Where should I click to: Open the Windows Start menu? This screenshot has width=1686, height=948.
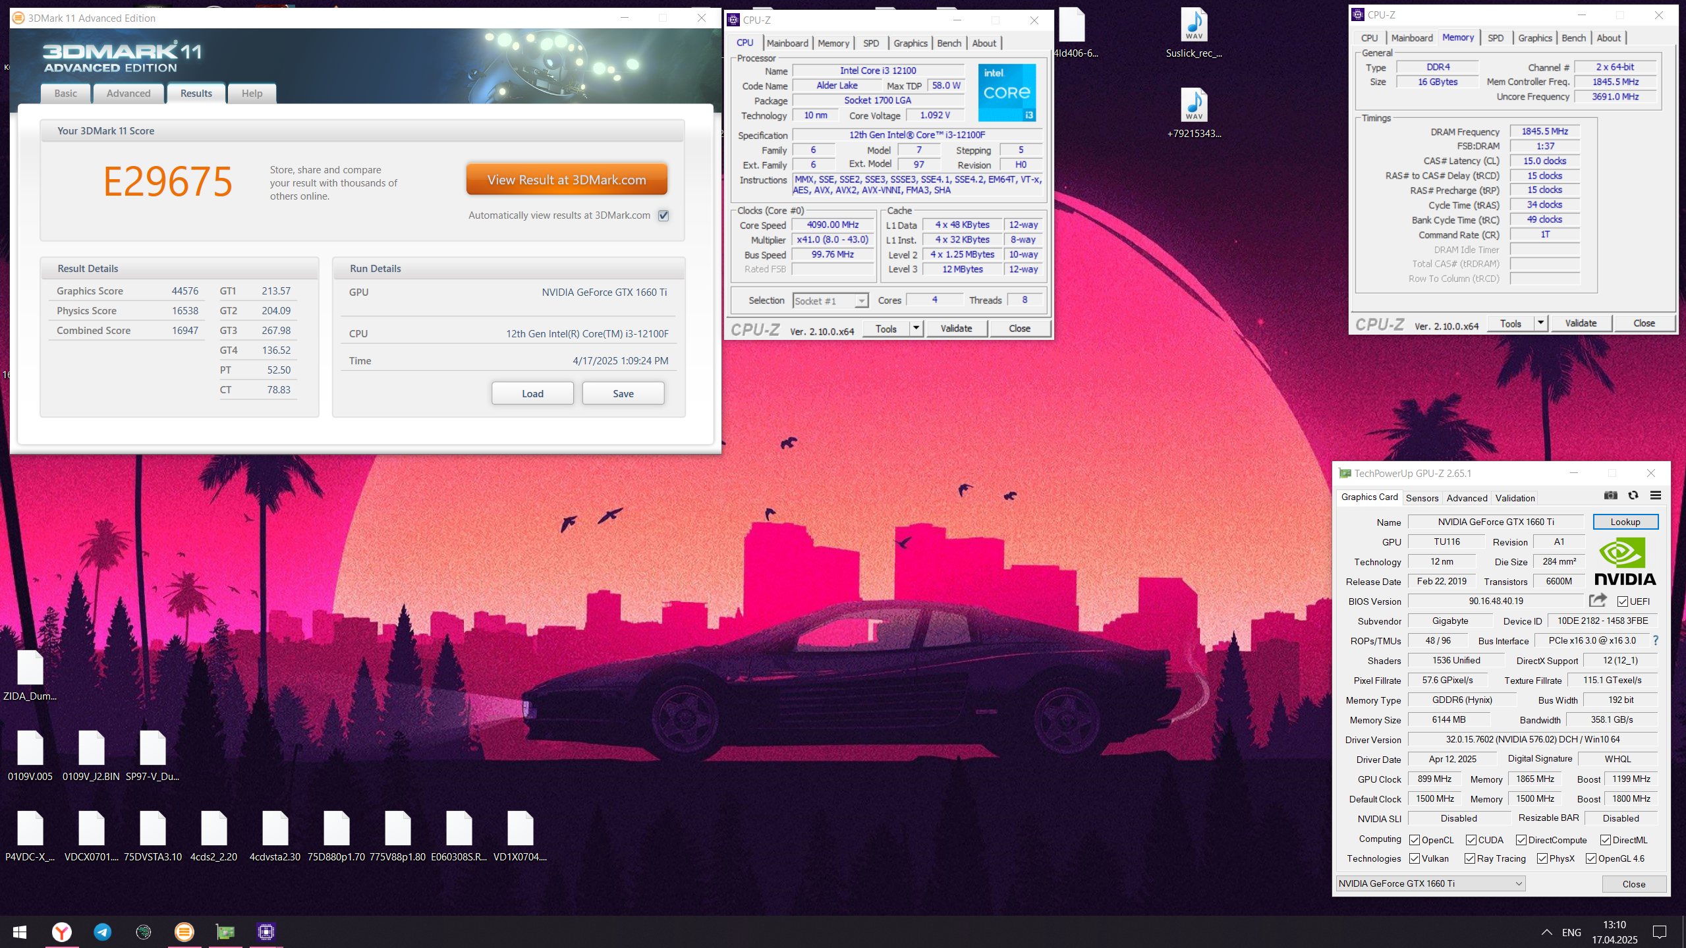pos(20,932)
